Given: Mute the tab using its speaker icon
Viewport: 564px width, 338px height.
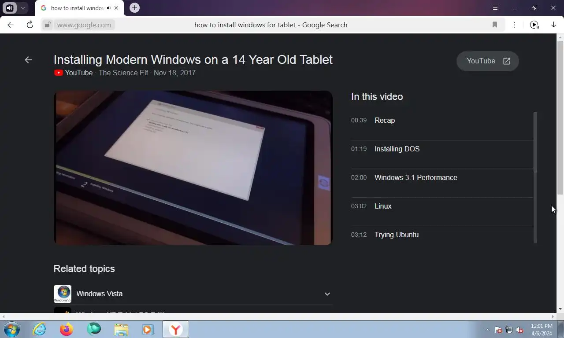Looking at the screenshot, I should pos(109,8).
